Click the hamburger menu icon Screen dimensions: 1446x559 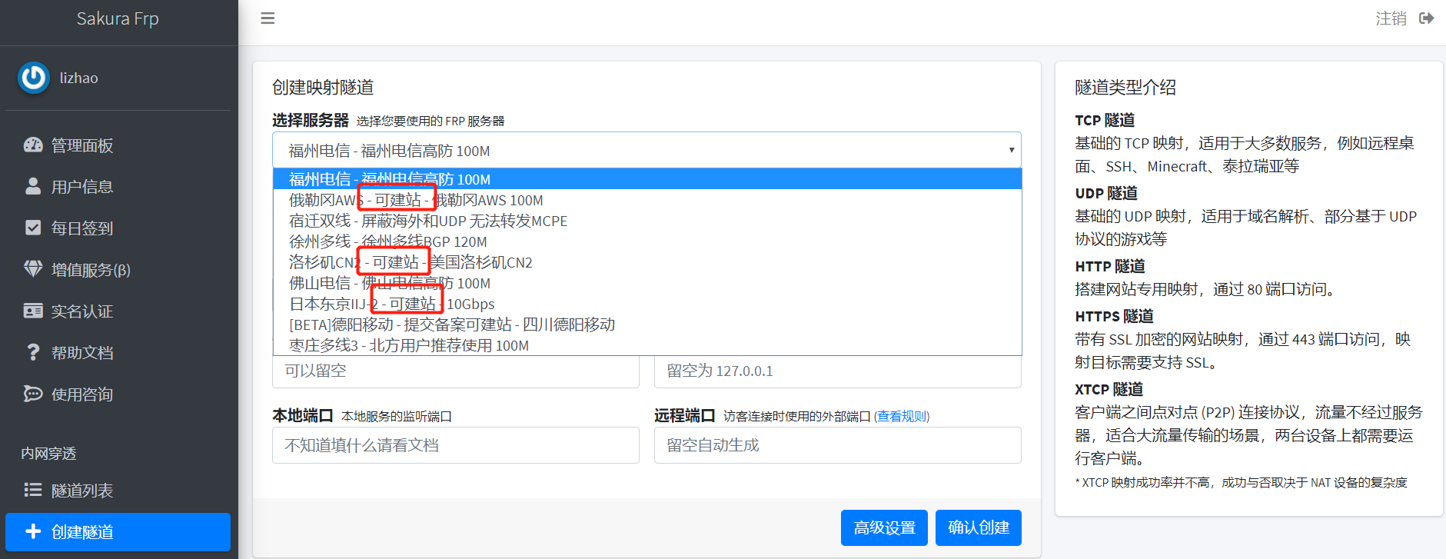(268, 18)
